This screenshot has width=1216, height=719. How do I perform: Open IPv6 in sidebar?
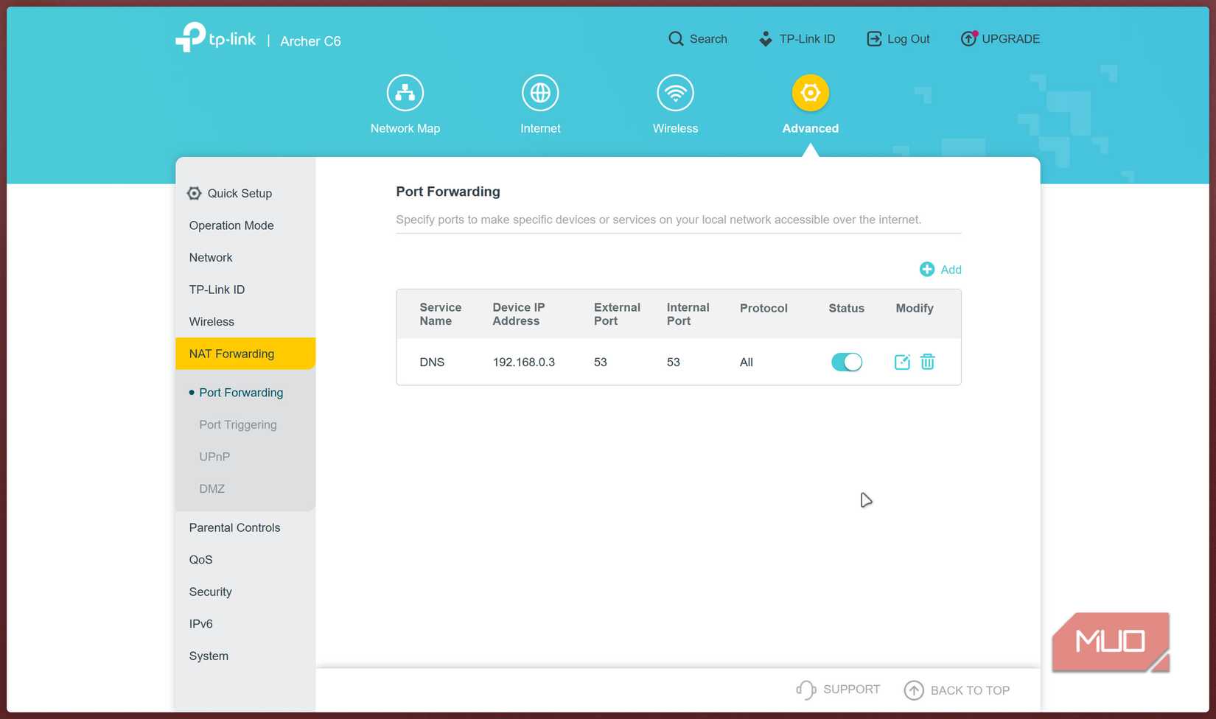coord(200,624)
